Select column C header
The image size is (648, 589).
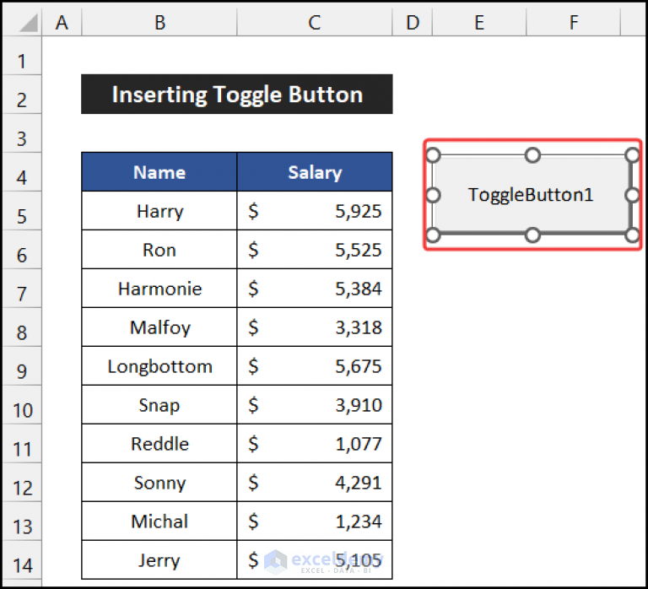315,22
